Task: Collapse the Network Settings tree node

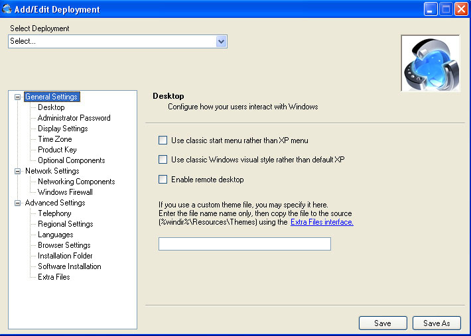Action: 18,171
